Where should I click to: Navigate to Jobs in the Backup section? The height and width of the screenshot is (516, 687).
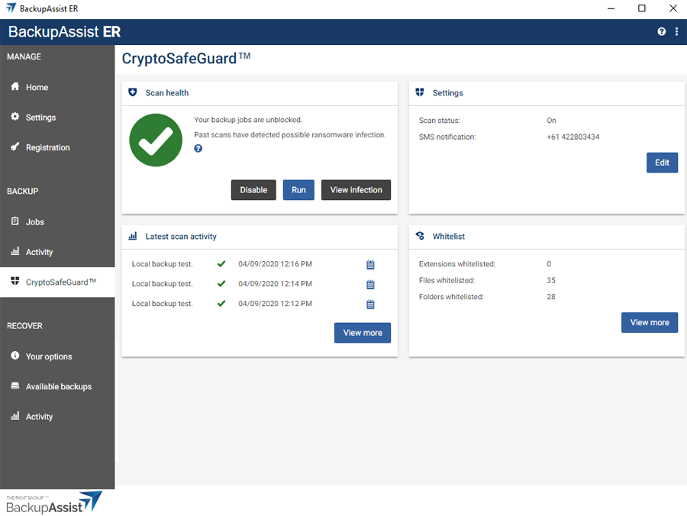point(57,221)
